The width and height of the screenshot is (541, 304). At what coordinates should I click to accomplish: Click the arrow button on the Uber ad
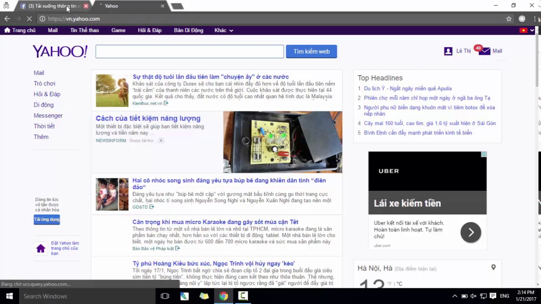(471, 232)
